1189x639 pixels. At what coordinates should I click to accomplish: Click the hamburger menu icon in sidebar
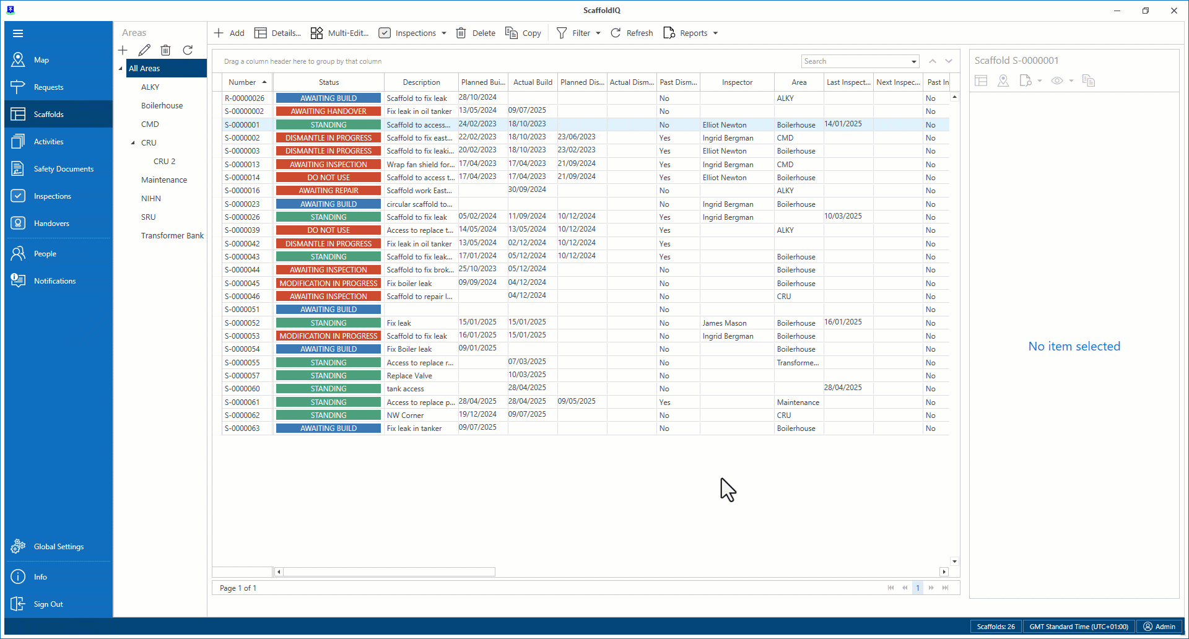coord(18,33)
